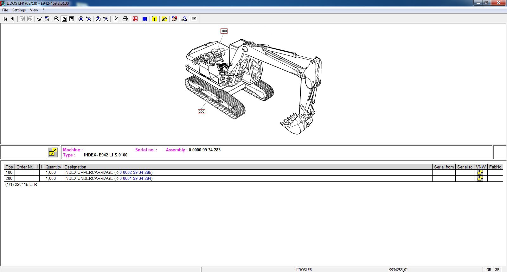507x272 pixels.
Task: Open VNW link icon for Pos 200
Action: [x=480, y=179]
